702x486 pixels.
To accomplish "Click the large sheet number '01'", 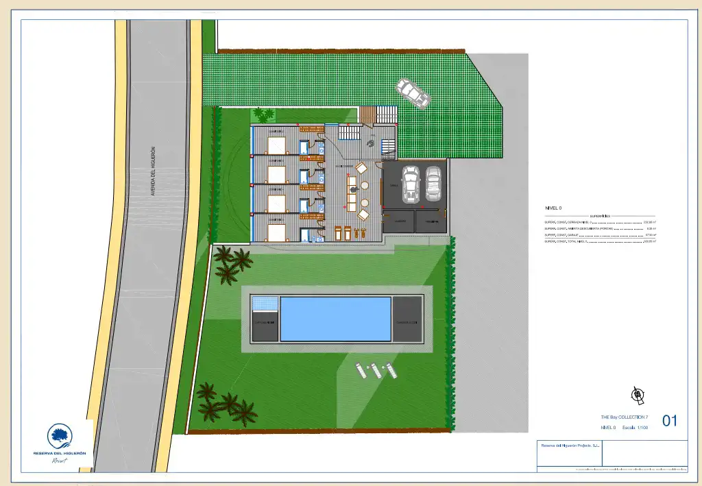I will point(670,421).
